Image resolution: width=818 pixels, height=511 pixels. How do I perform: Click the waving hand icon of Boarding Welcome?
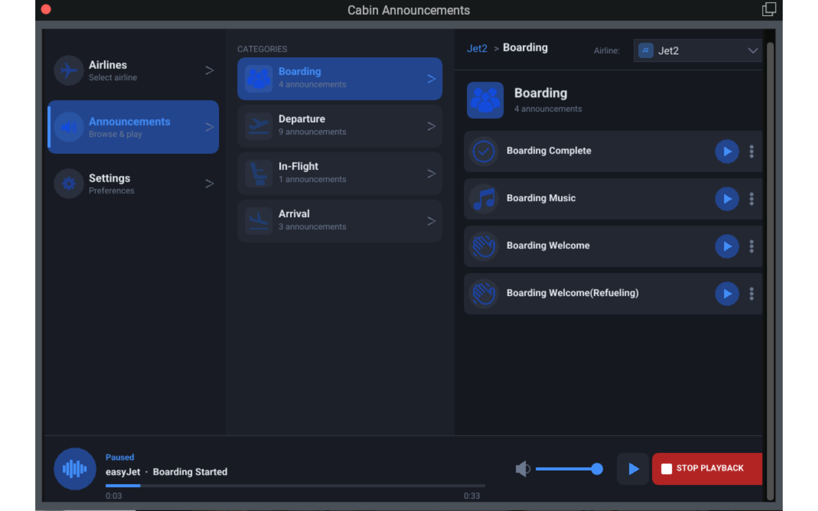(x=484, y=246)
